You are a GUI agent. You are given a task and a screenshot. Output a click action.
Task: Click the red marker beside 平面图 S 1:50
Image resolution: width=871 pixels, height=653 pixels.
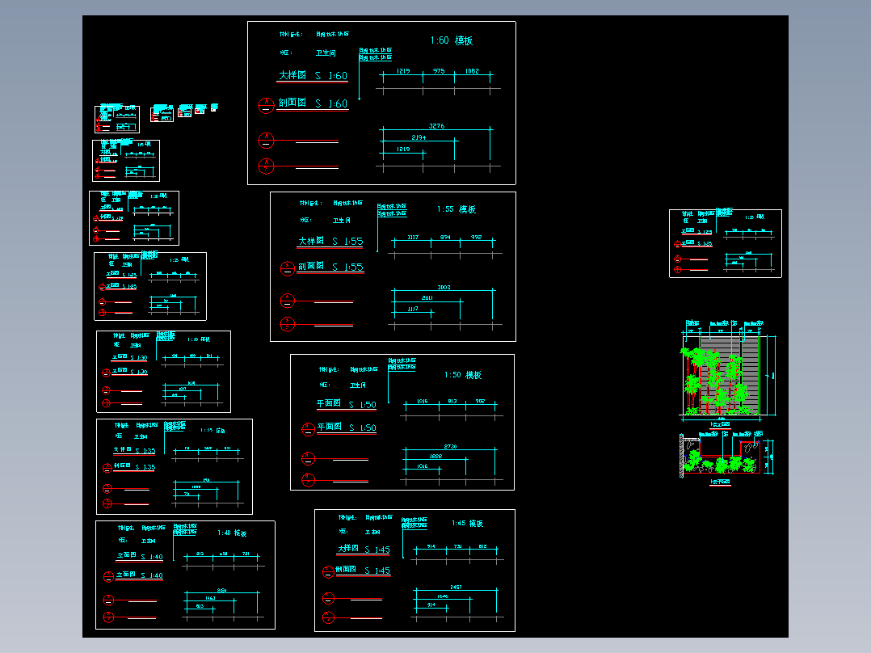click(x=309, y=429)
